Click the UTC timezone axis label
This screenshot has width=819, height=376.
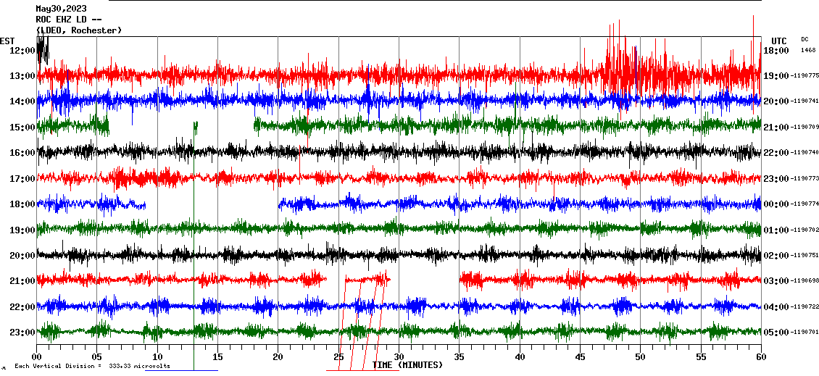778,41
